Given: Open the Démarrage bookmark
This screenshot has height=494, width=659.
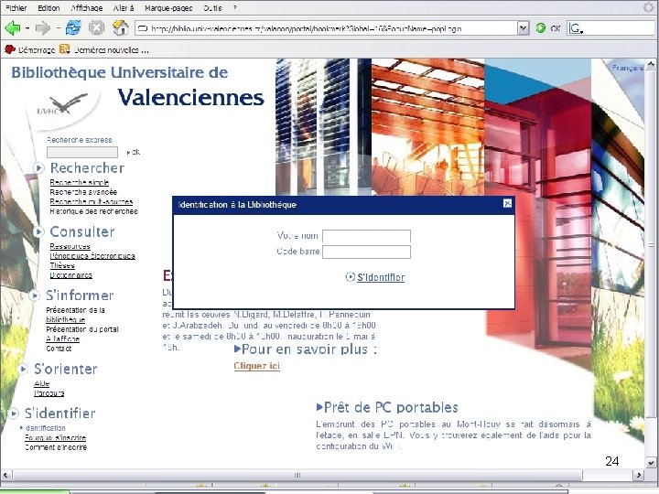Looking at the screenshot, I should [x=29, y=49].
